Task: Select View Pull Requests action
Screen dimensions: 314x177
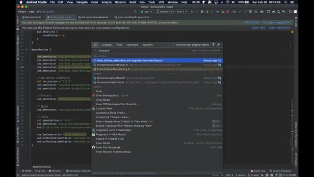Action: click(157, 147)
